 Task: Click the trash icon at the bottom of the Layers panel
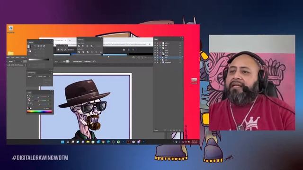point(180,130)
